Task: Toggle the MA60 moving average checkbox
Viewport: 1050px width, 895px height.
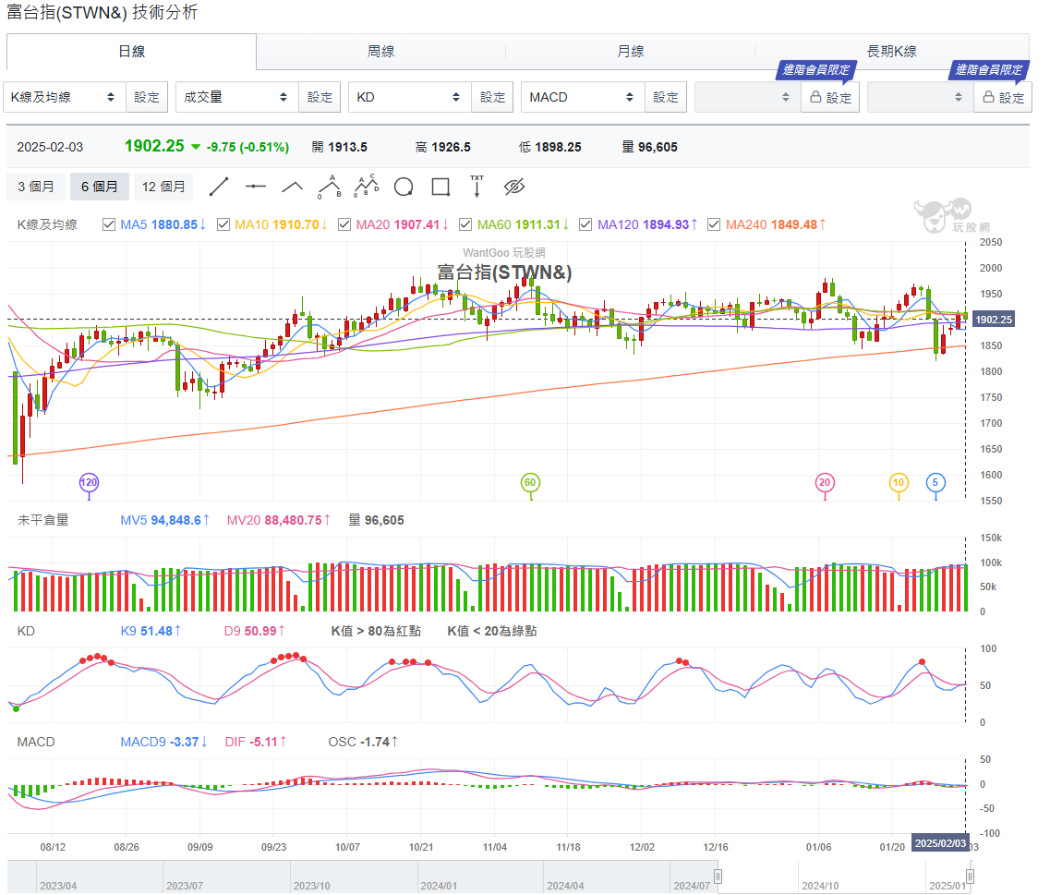Action: 466,224
